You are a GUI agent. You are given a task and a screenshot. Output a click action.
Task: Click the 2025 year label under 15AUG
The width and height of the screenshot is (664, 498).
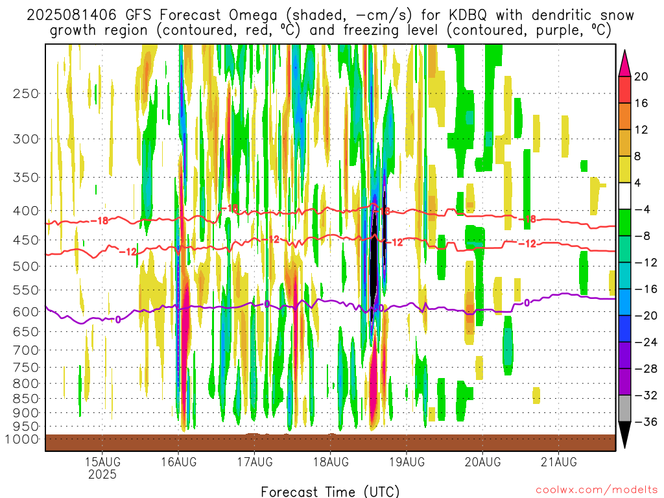[102, 474]
